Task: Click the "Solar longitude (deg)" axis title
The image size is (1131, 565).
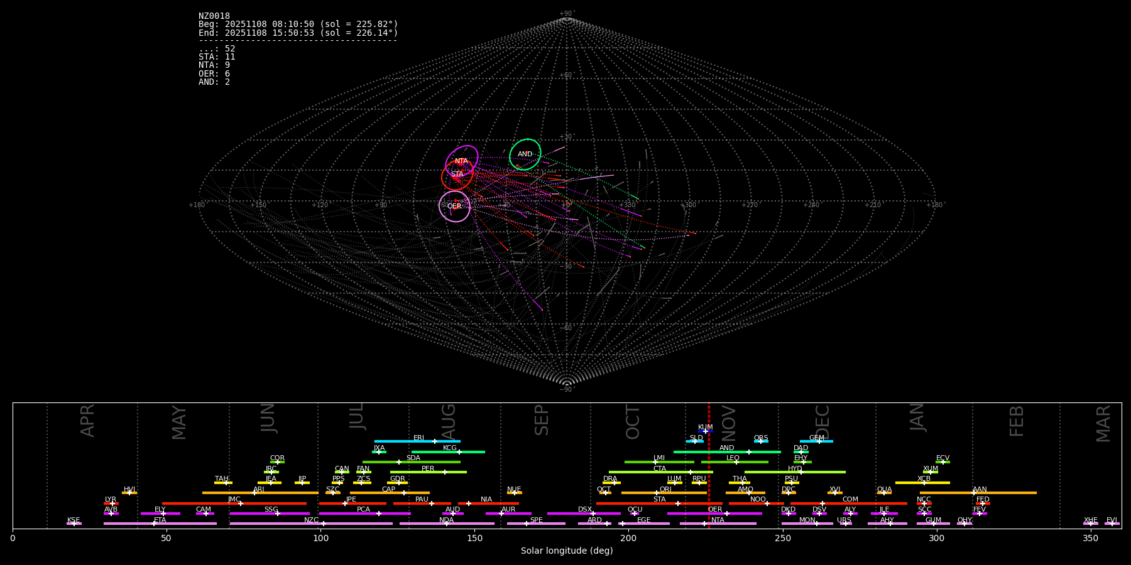Action: tap(567, 551)
